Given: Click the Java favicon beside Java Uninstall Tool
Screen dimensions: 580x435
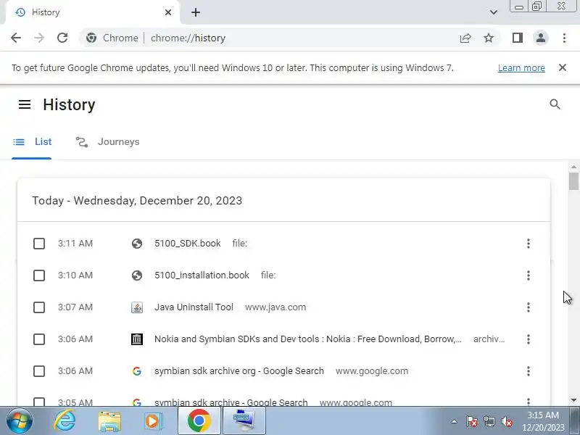Looking at the screenshot, I should coord(137,307).
